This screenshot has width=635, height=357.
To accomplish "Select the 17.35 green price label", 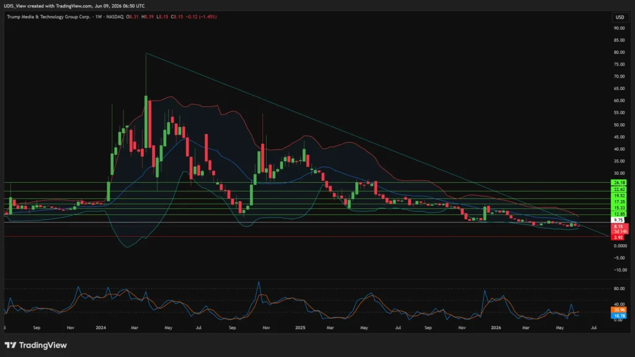I will click(619, 201).
